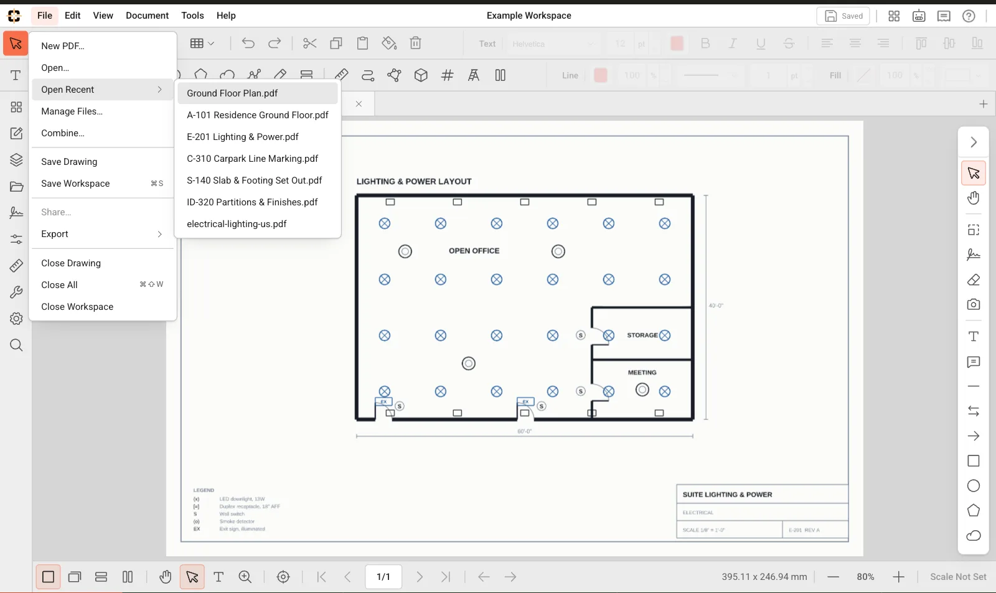The image size is (996, 593).
Task: Click the Delete trash icon
Action: point(416,44)
